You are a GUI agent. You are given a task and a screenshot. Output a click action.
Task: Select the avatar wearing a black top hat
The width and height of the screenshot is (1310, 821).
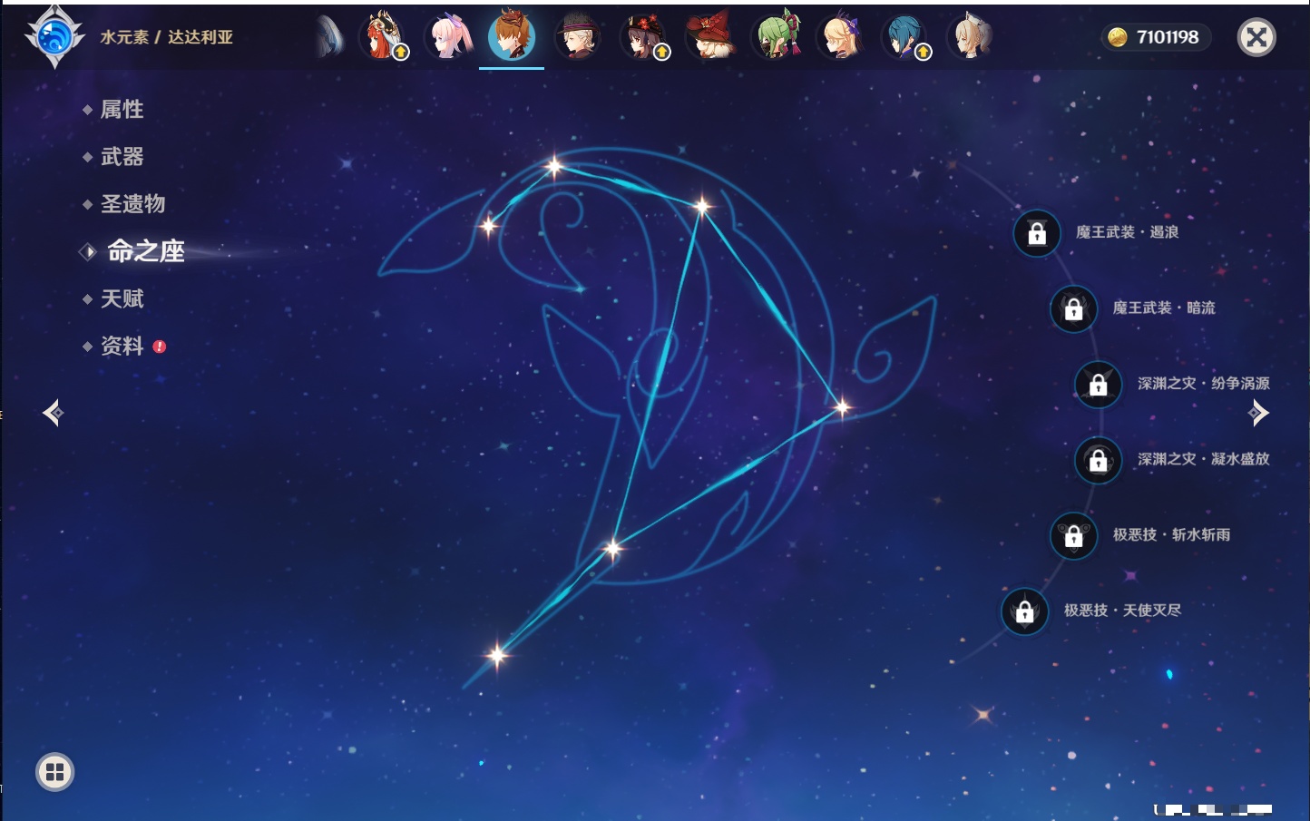click(577, 37)
